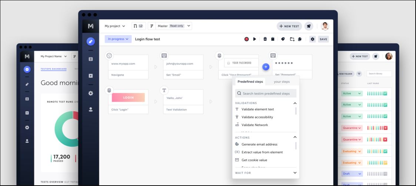Switch to the Predefined steps tab
Image resolution: width=416 pixels, height=186 pixels.
coord(250,82)
